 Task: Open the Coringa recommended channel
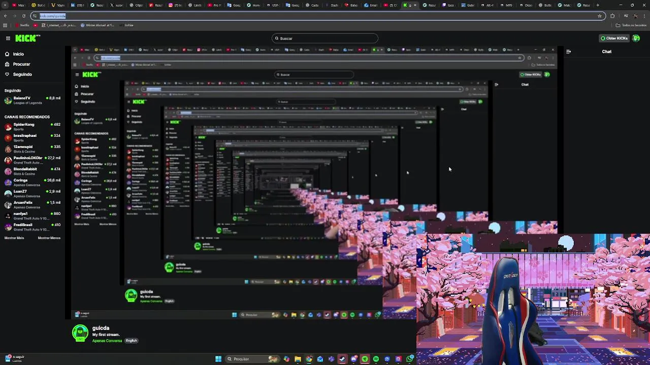point(32,182)
